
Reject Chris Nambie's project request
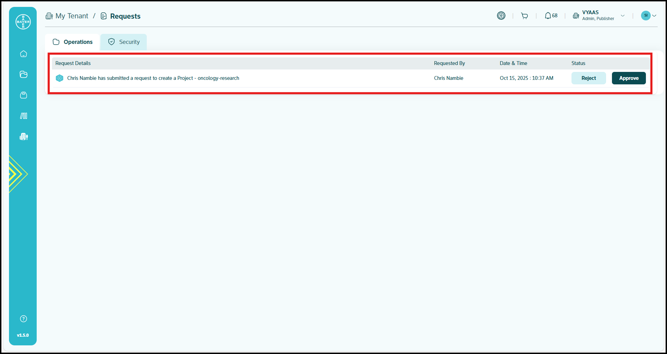[x=588, y=78]
